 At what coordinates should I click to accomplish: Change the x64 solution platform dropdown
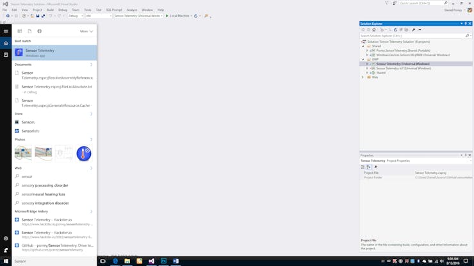[x=99, y=16]
